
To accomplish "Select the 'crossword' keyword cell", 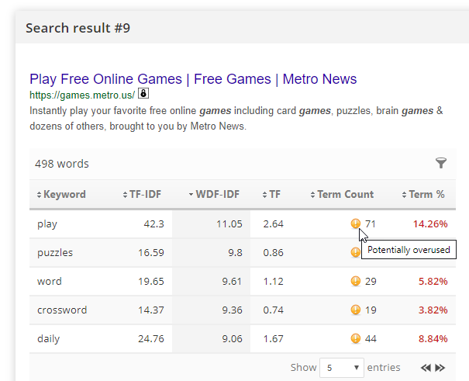I will pyautogui.click(x=62, y=310).
